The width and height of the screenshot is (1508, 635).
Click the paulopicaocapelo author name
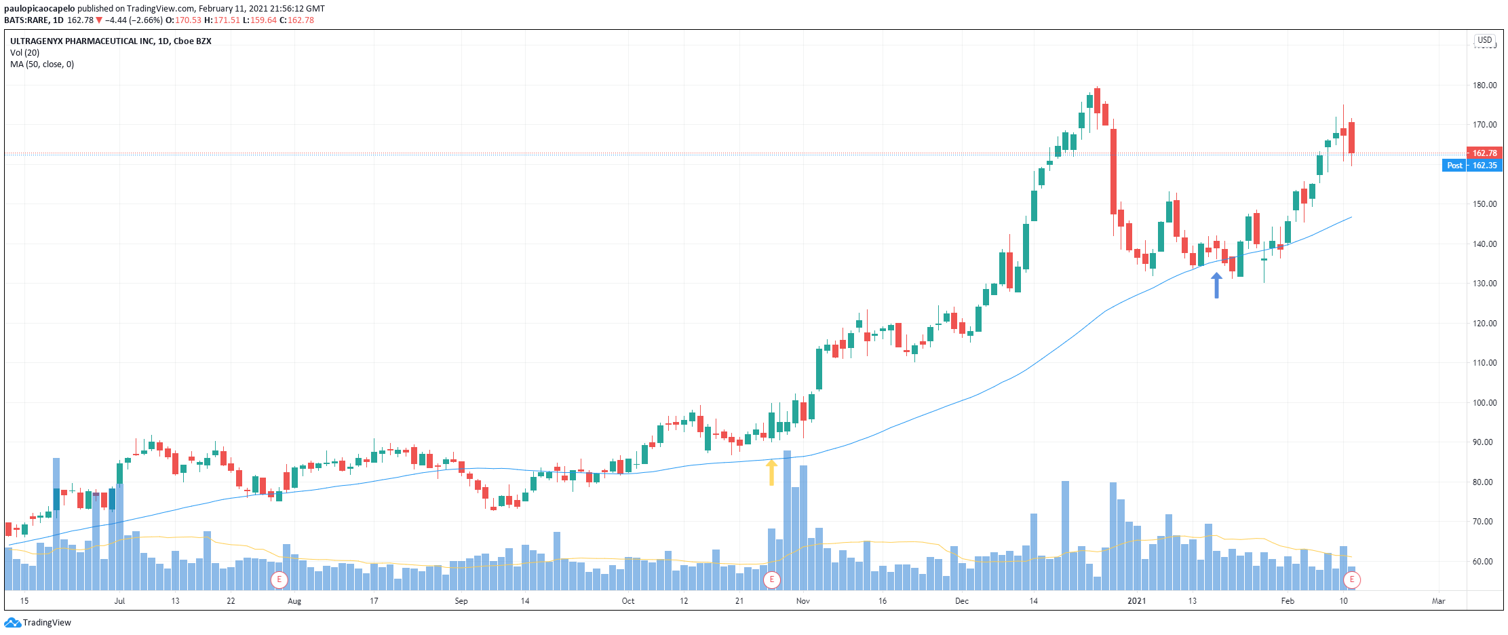tap(39, 9)
